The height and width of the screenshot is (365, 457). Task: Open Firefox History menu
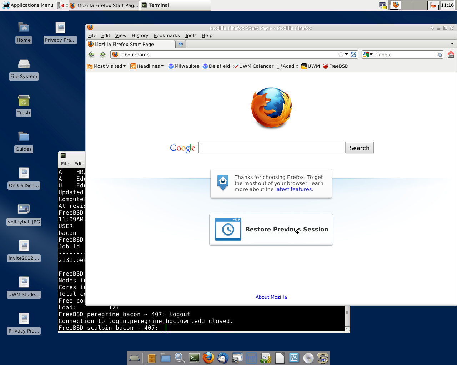coord(140,35)
